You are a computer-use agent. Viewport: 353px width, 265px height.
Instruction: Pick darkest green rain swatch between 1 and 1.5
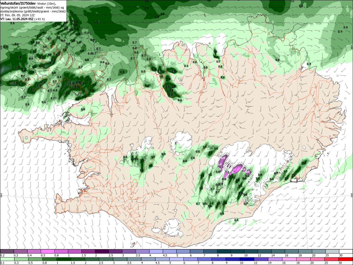point(63,259)
